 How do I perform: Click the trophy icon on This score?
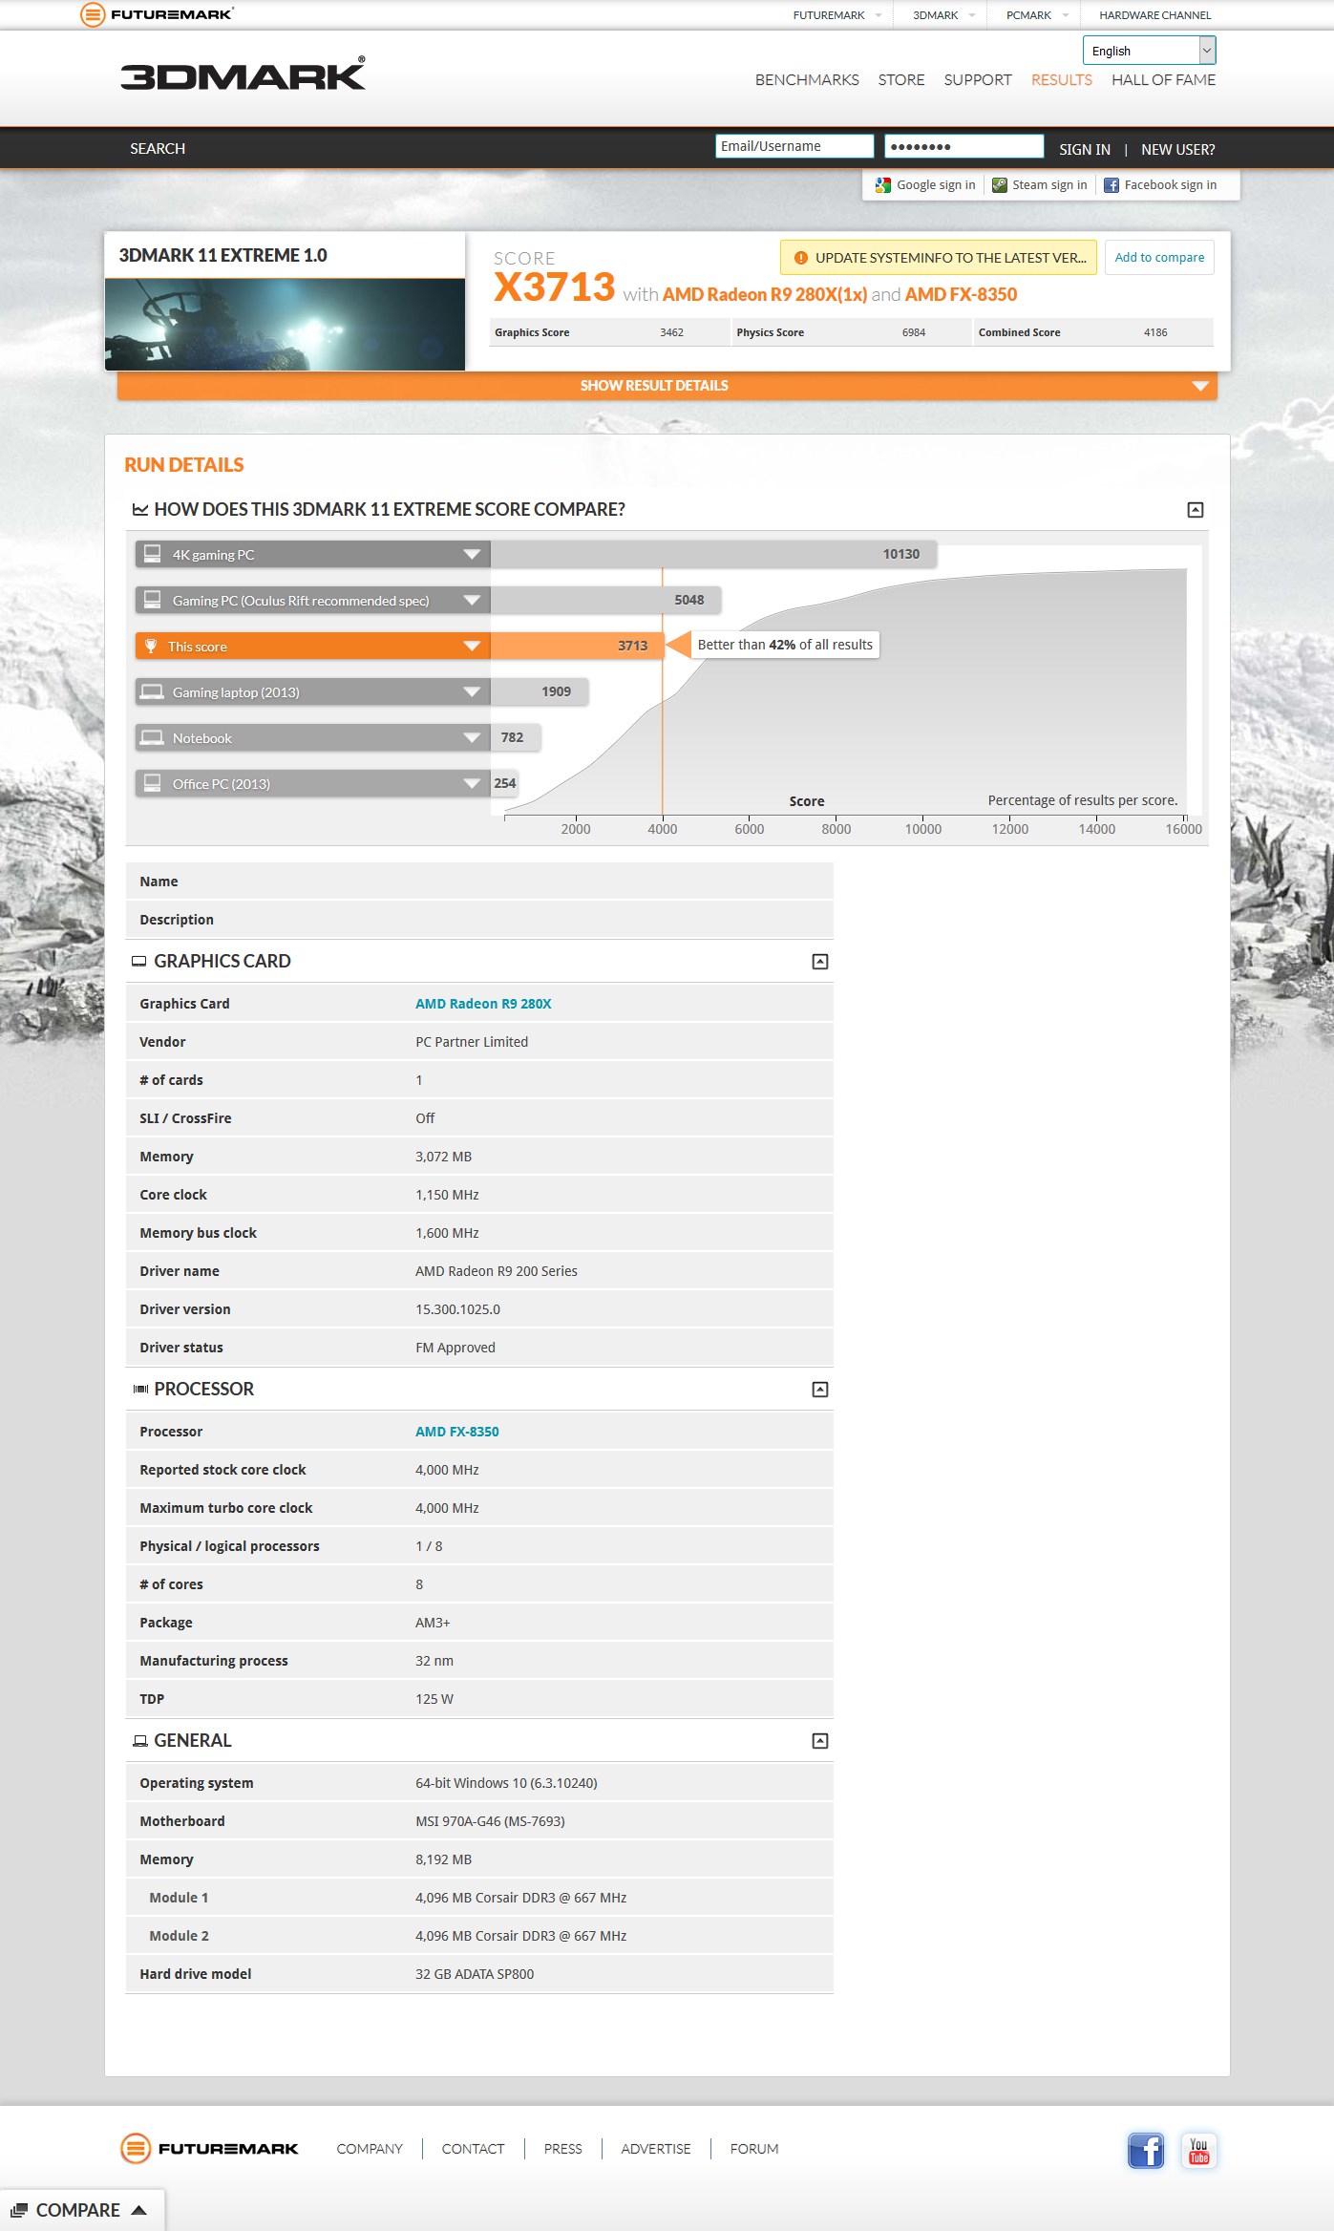[x=151, y=647]
